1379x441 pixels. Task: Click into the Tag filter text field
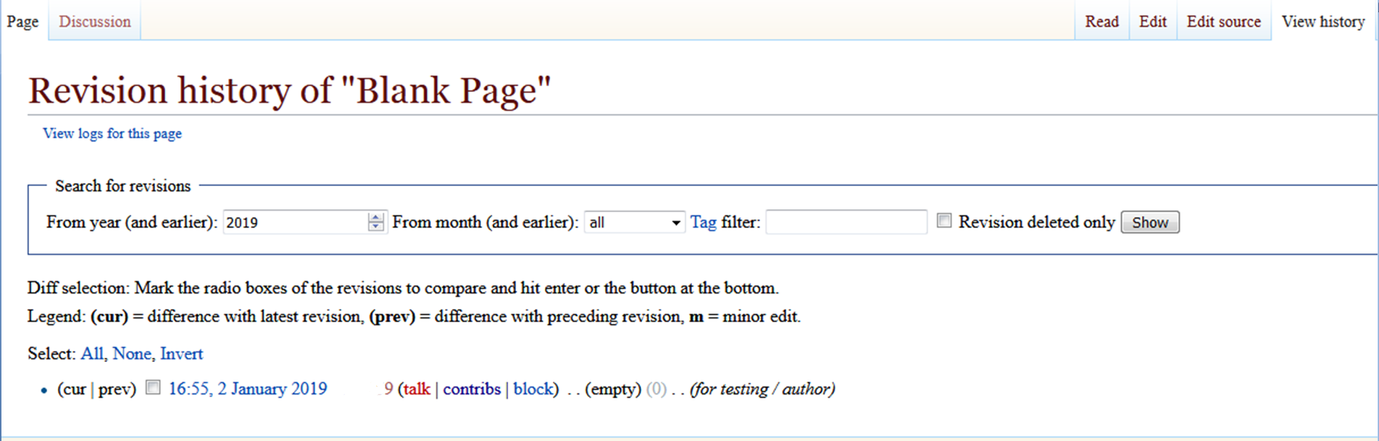point(846,222)
